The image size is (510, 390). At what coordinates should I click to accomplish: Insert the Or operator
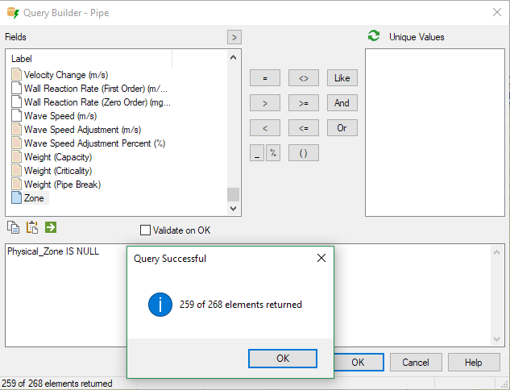[342, 128]
